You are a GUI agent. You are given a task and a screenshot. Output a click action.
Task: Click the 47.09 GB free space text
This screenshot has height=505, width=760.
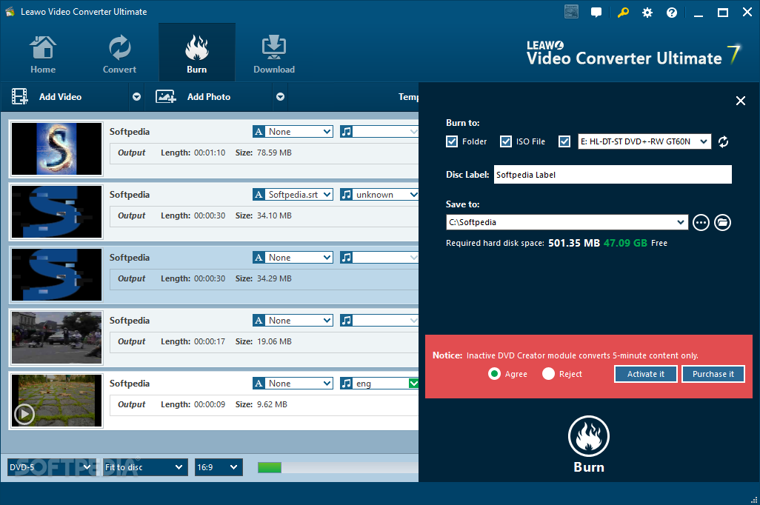625,243
